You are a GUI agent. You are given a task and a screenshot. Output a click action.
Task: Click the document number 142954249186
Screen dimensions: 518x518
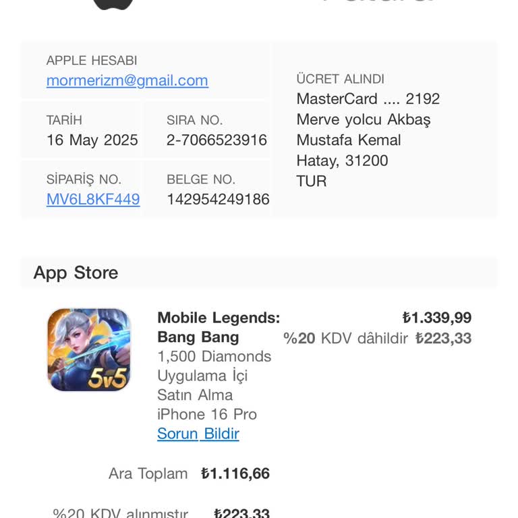218,200
